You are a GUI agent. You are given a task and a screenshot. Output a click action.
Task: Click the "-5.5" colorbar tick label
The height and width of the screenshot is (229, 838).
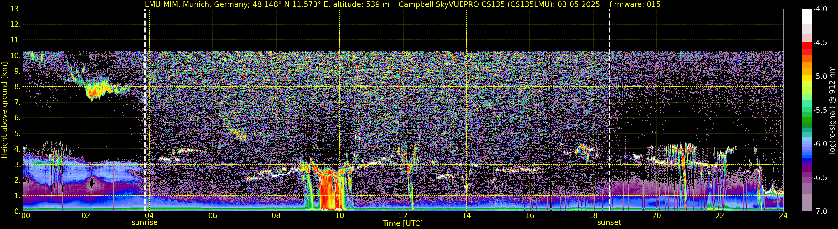tap(820, 110)
